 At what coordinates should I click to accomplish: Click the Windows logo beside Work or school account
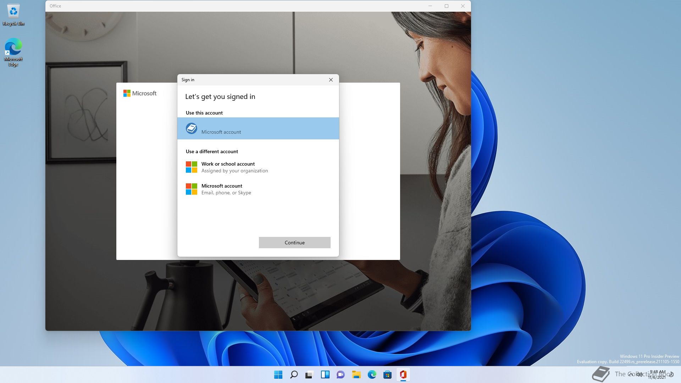tap(192, 167)
